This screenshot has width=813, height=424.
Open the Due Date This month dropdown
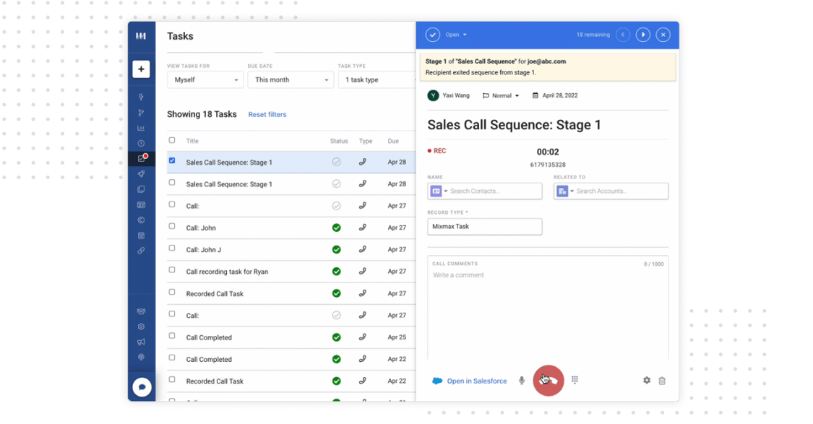click(x=291, y=80)
